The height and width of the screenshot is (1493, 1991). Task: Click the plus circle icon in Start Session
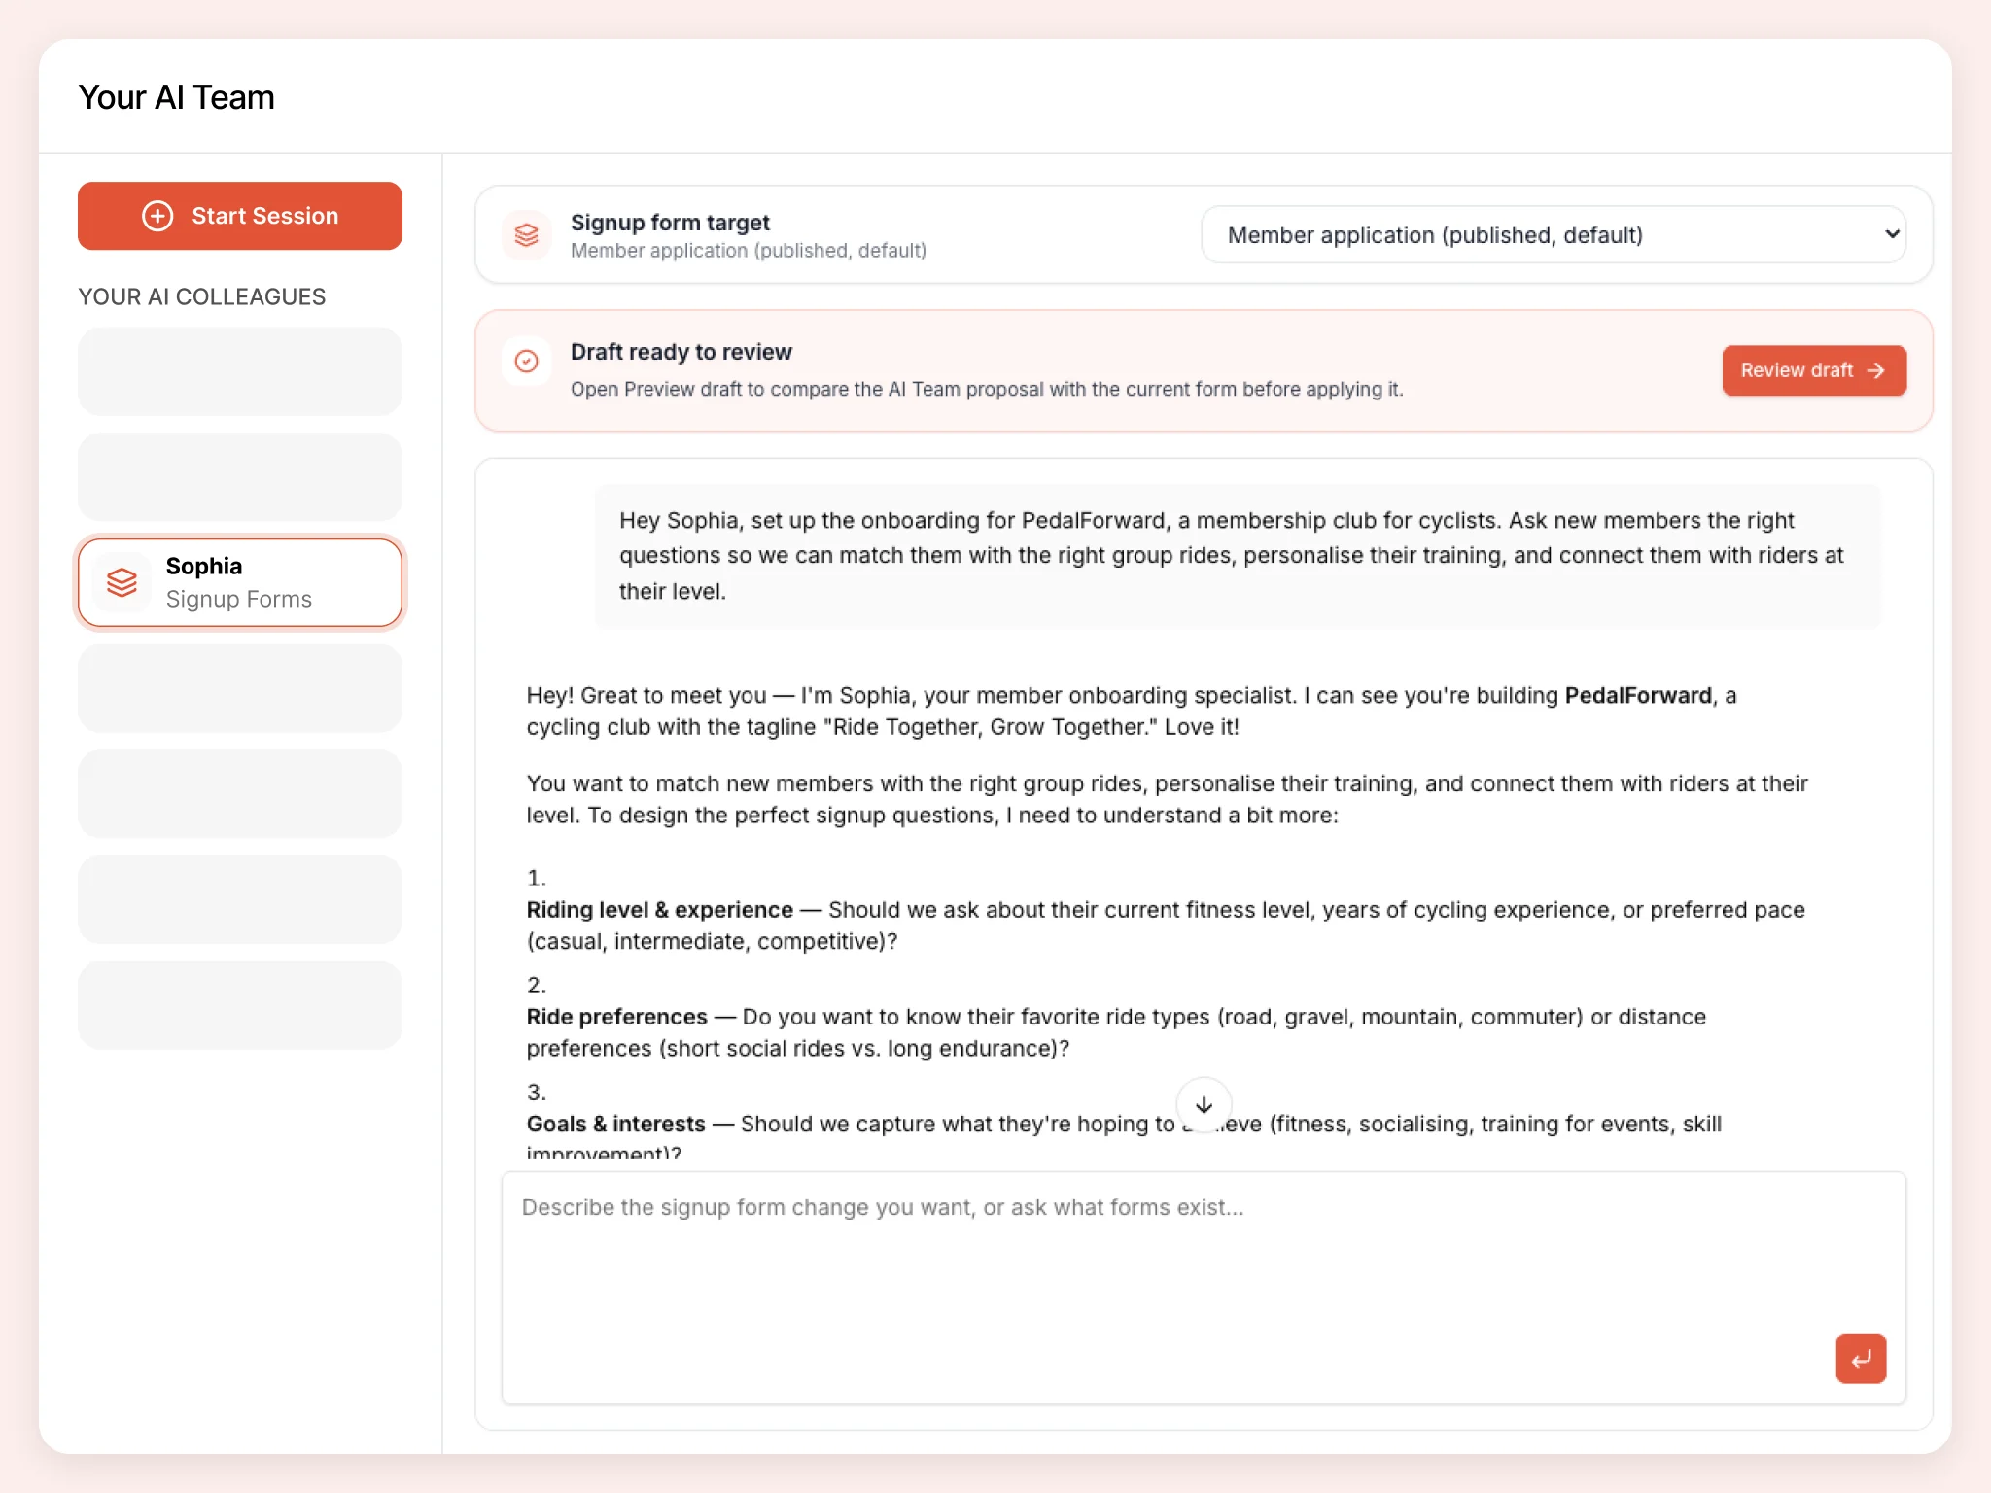[157, 216]
